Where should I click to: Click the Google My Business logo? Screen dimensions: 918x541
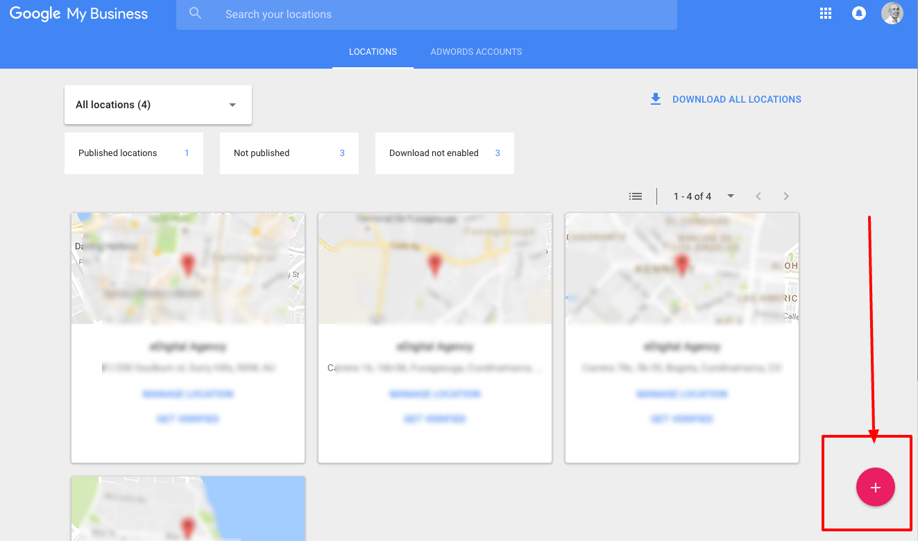78,14
